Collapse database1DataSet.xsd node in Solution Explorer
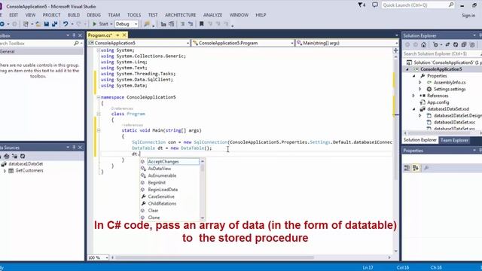This screenshot has height=271, width=482. tap(413, 109)
